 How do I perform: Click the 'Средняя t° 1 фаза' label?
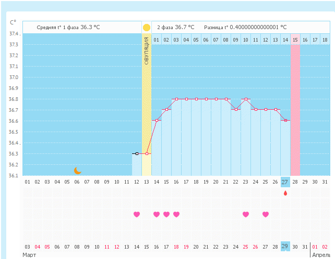click(x=57, y=27)
